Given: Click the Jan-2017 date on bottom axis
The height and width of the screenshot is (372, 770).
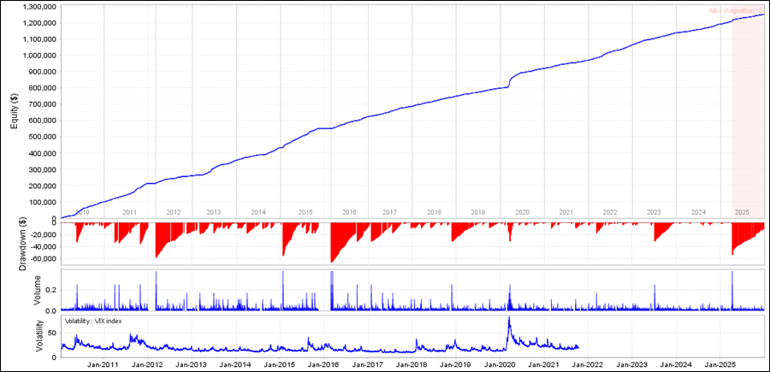Looking at the screenshot, I should pyautogui.click(x=367, y=366).
